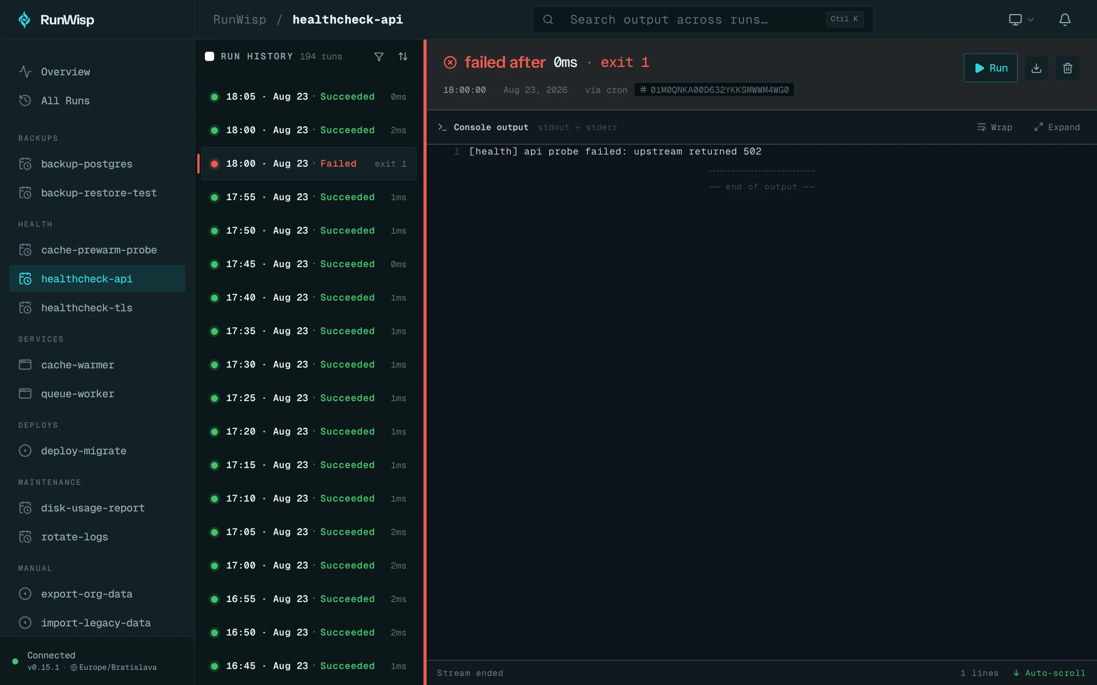
Task: Click the Run button
Action: 990,68
